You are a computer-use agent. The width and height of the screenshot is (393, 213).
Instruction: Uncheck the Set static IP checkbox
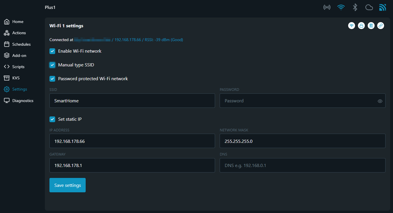click(52, 119)
